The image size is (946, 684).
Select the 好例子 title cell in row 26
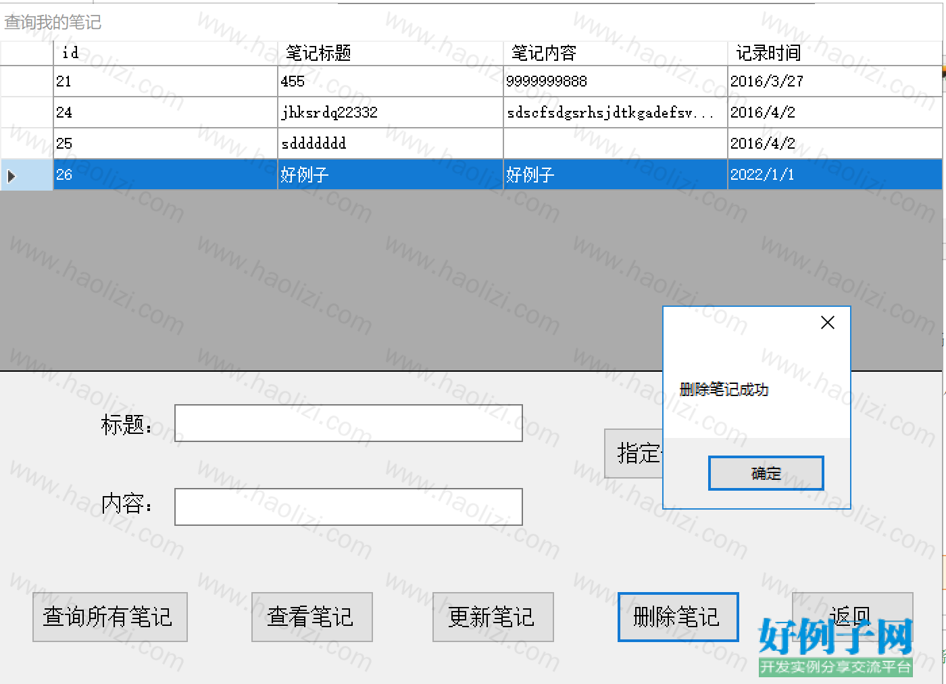[x=391, y=174]
